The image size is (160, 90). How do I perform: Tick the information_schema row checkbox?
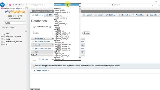(x=33, y=42)
